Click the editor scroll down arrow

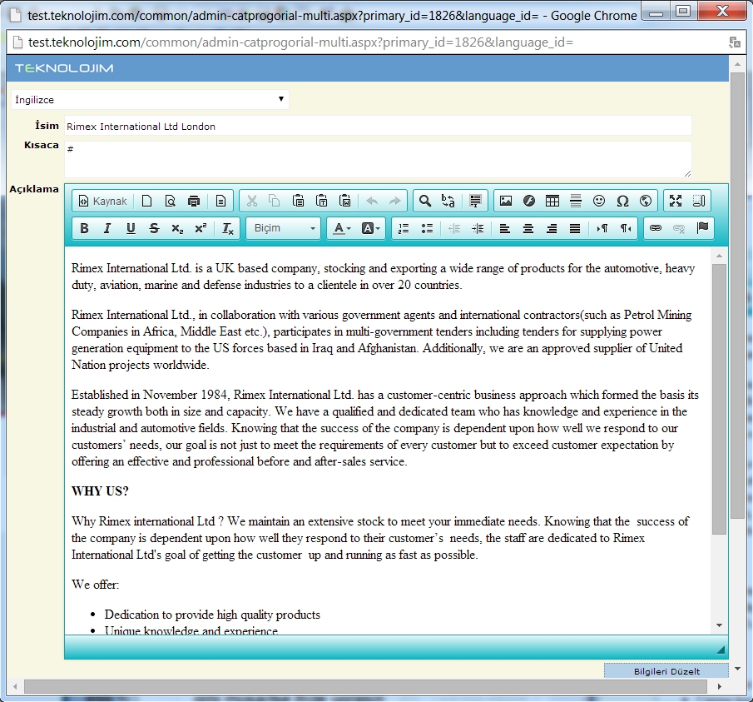click(x=719, y=625)
